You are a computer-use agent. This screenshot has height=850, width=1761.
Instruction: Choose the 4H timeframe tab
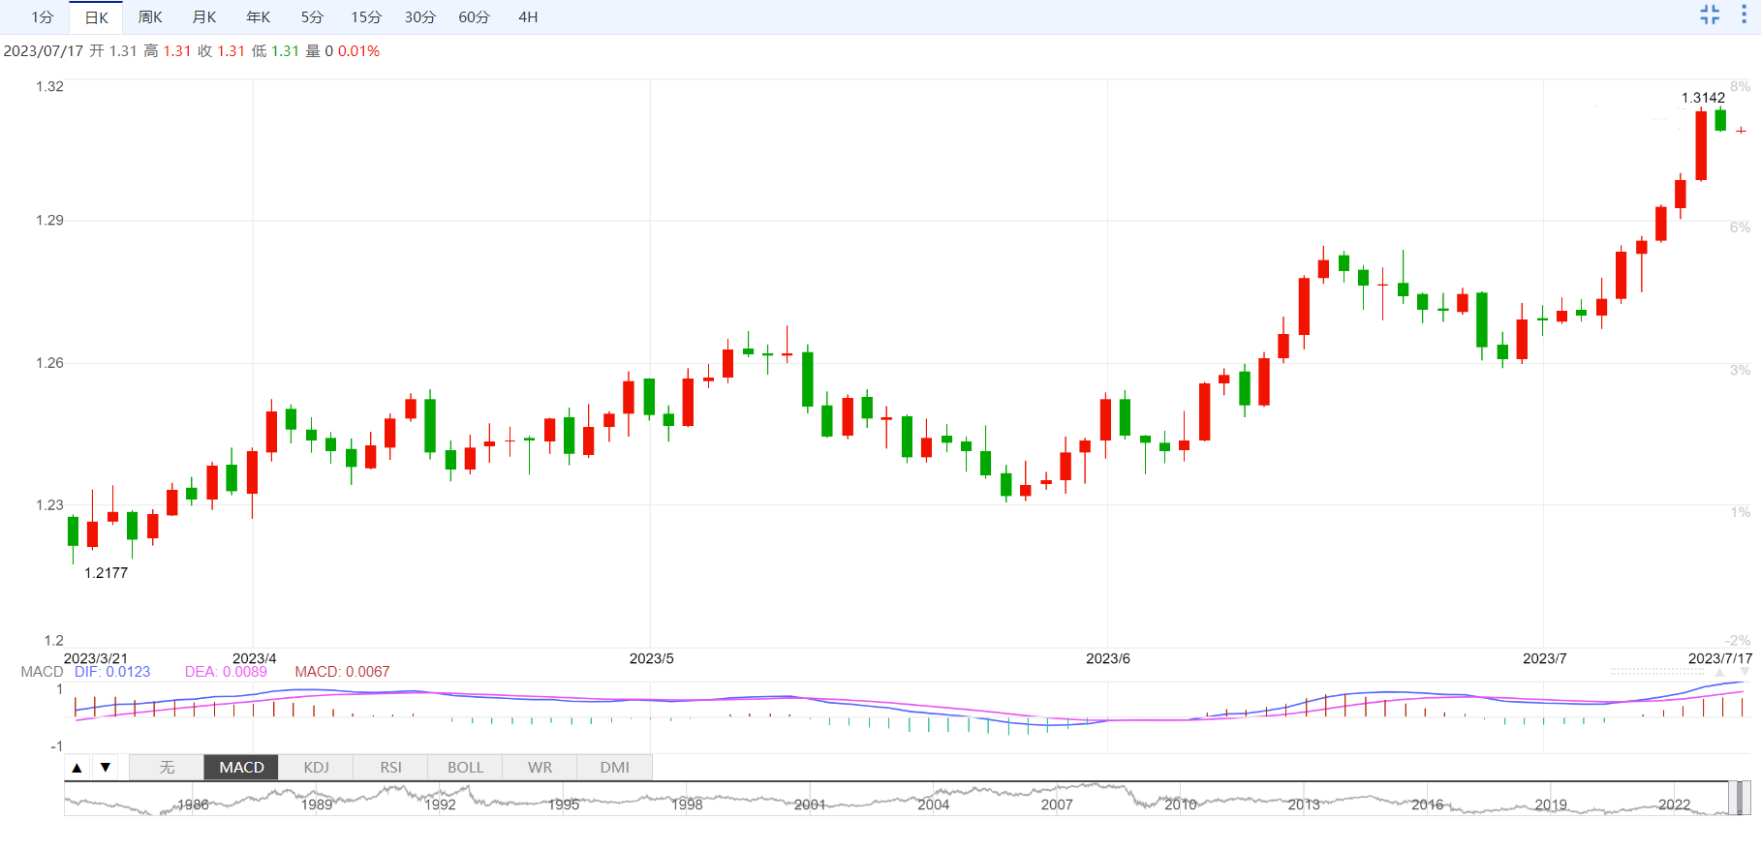click(x=528, y=17)
